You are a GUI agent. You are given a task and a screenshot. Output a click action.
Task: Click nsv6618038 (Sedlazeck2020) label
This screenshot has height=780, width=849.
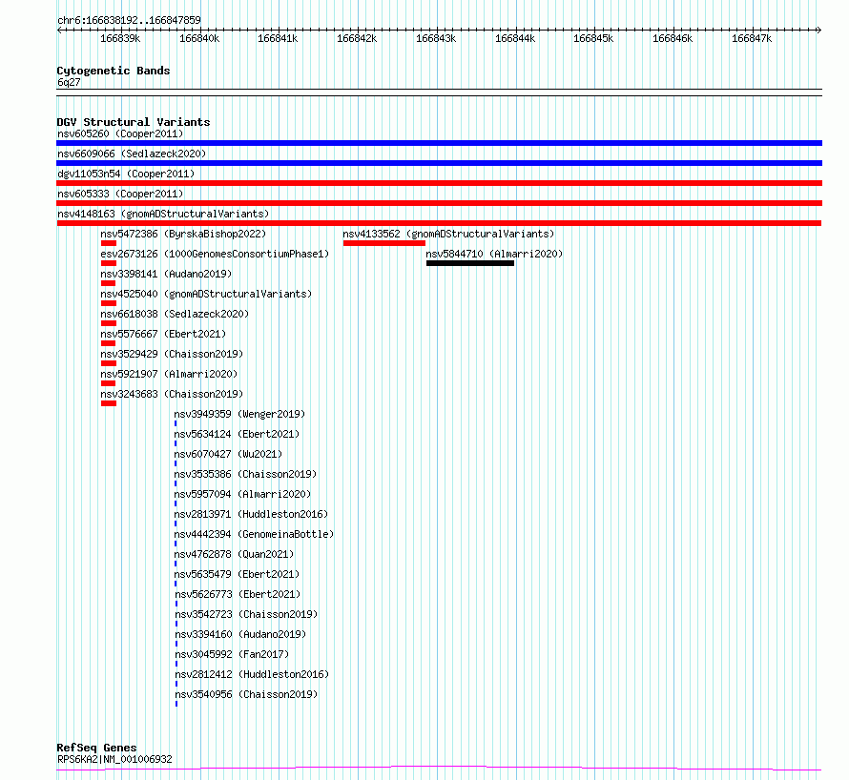coord(175,314)
